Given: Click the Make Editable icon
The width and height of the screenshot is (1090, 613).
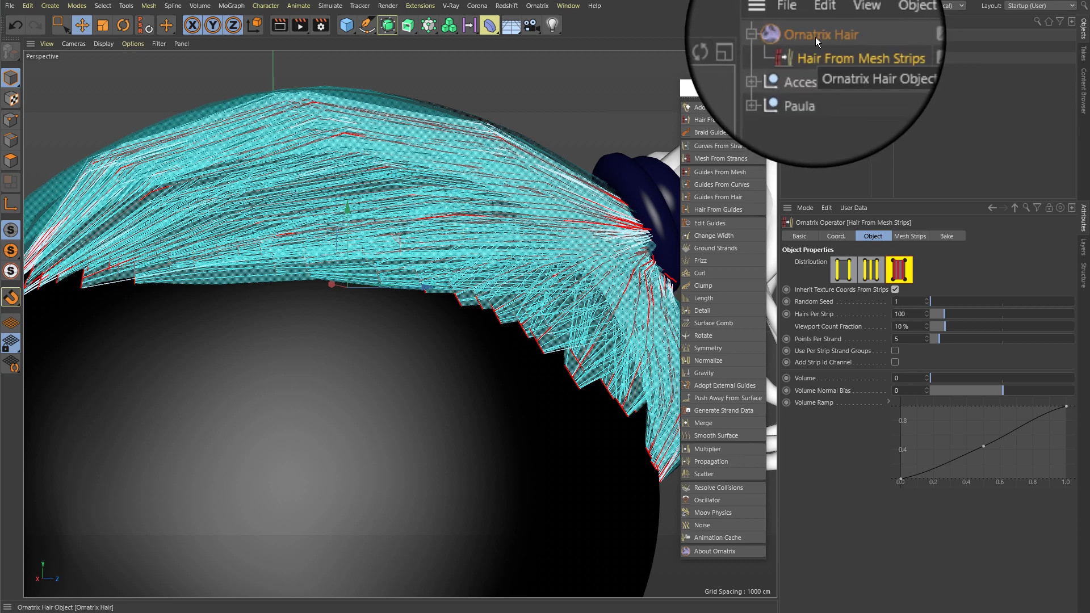Looking at the screenshot, I should click(11, 53).
